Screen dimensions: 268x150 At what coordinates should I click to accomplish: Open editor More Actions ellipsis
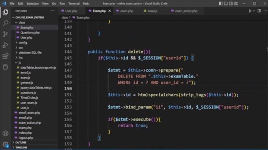point(265,11)
